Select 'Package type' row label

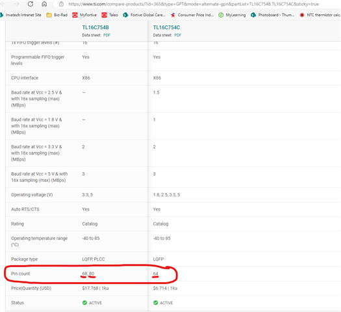click(25, 259)
